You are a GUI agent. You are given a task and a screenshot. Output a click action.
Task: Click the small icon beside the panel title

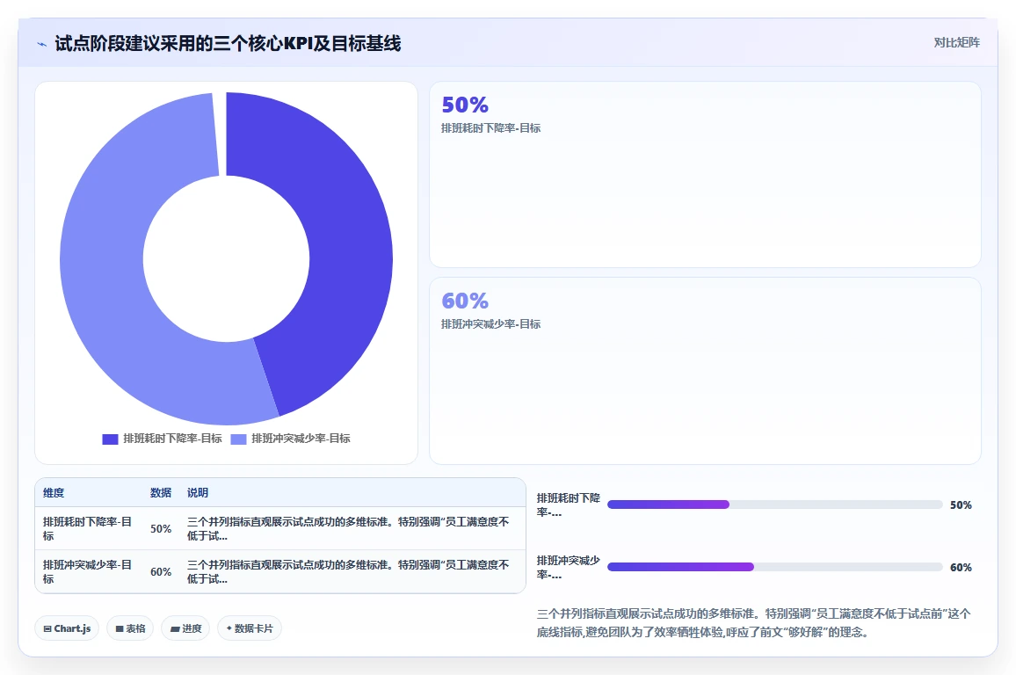pyautogui.click(x=42, y=44)
